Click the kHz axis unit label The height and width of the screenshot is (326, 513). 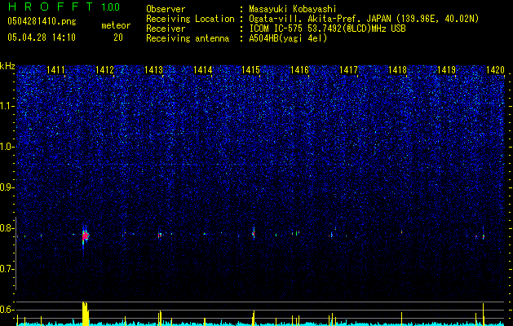click(7, 66)
